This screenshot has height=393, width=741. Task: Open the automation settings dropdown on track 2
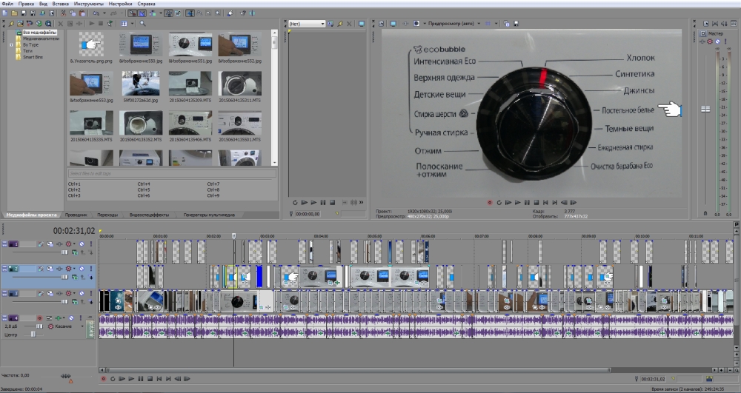pyautogui.click(x=74, y=269)
